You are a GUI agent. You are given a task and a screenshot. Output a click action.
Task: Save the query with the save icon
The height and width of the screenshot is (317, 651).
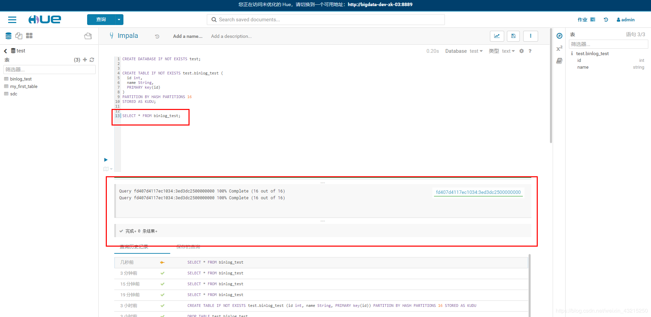coord(513,36)
